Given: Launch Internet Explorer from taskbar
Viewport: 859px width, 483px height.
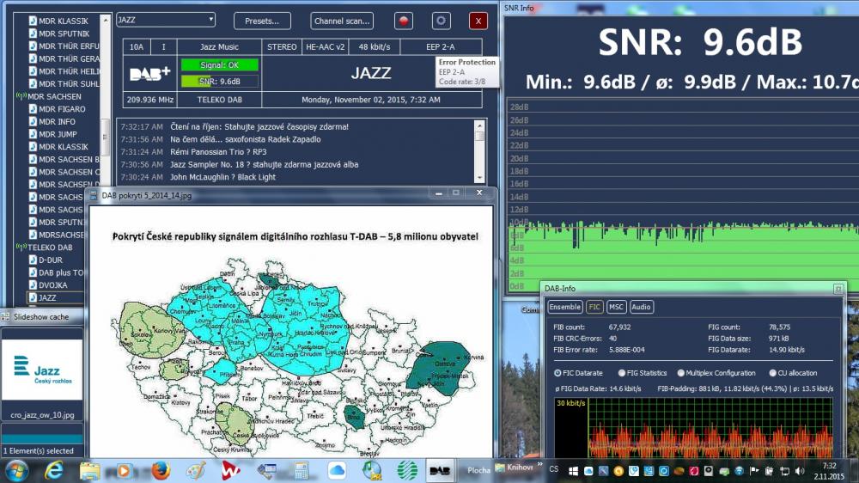Looking at the screenshot, I should point(53,471).
